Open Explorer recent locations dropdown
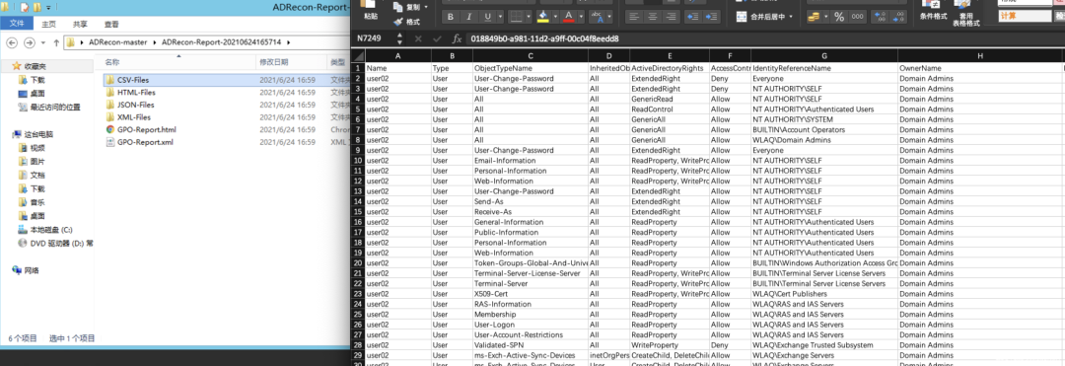 coord(42,42)
